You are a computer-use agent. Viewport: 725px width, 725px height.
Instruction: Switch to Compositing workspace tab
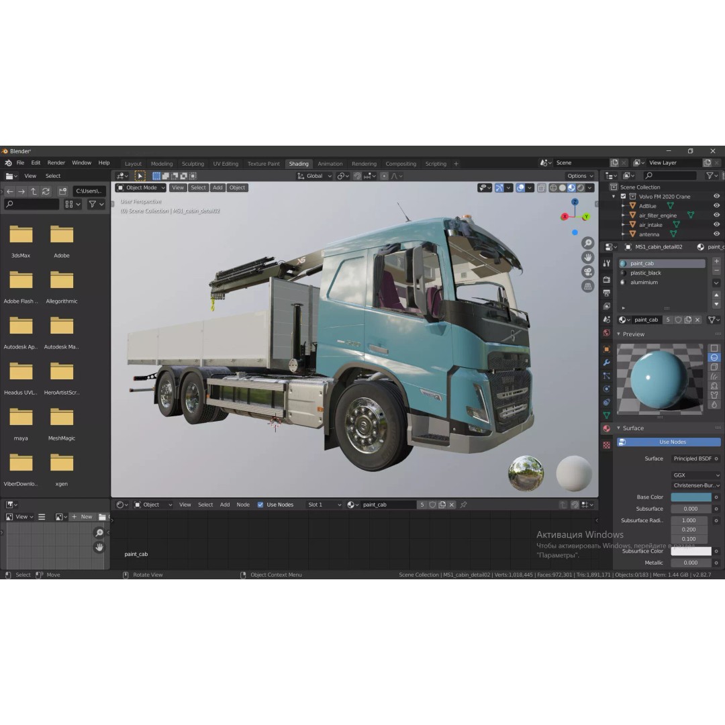point(401,164)
